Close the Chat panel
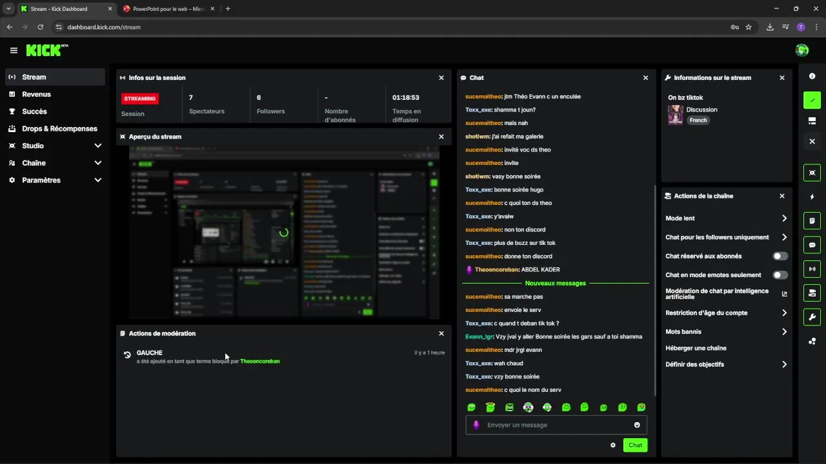This screenshot has width=826, height=464. (x=645, y=77)
